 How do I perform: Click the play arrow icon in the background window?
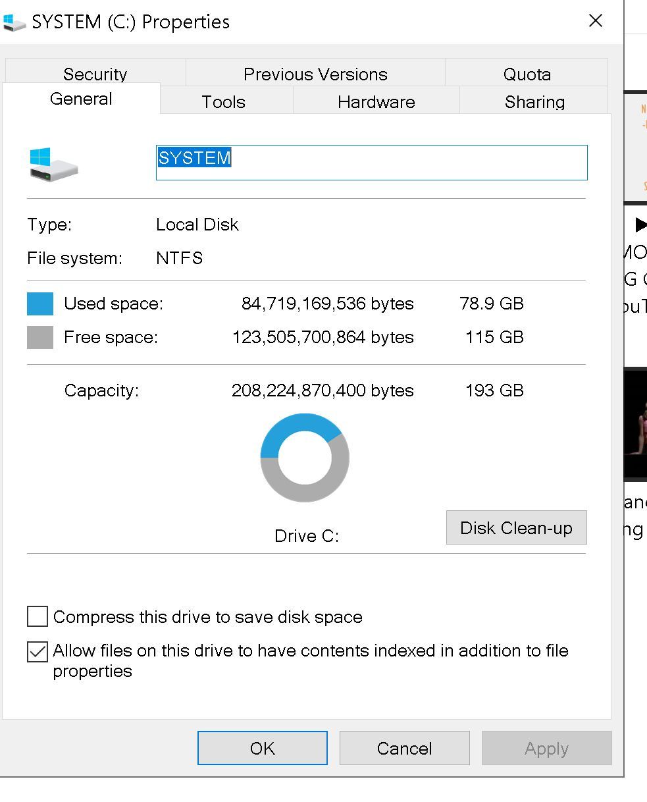coord(640,225)
